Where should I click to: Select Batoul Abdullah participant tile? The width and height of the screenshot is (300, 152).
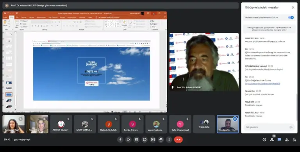click(109, 124)
